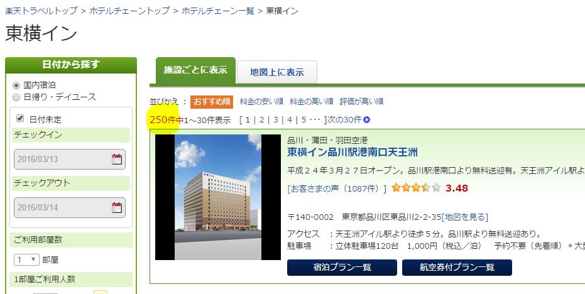Open the check-out date calendar icon

point(117,207)
